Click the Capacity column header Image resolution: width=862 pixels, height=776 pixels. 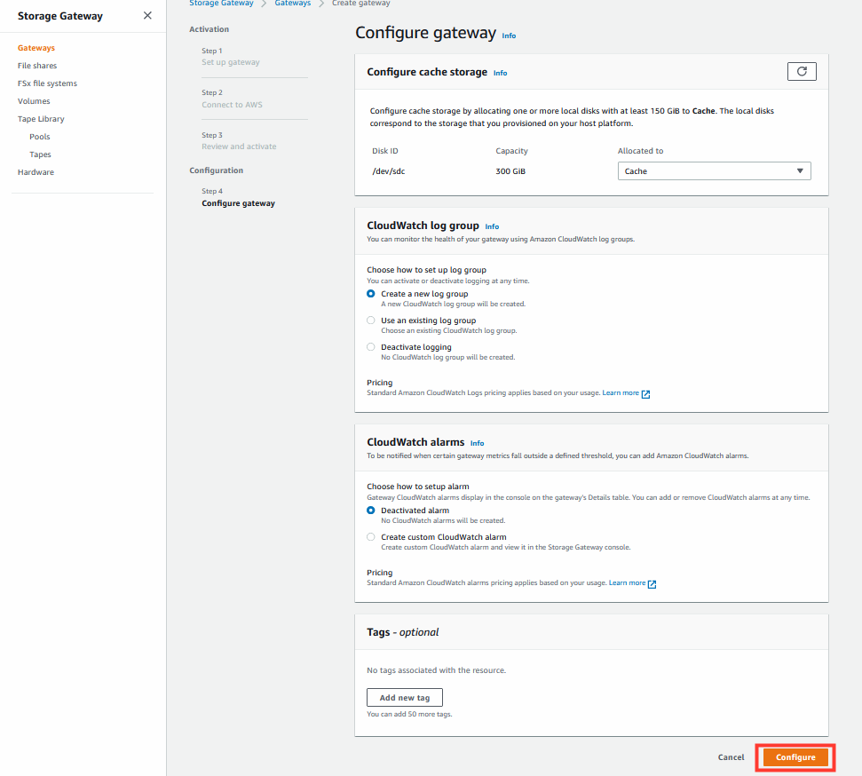tap(512, 151)
